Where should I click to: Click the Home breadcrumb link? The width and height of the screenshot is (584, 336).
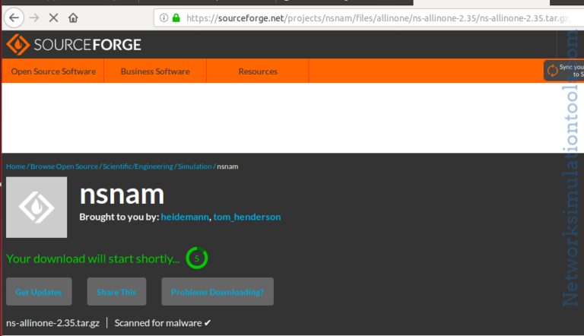coord(15,166)
